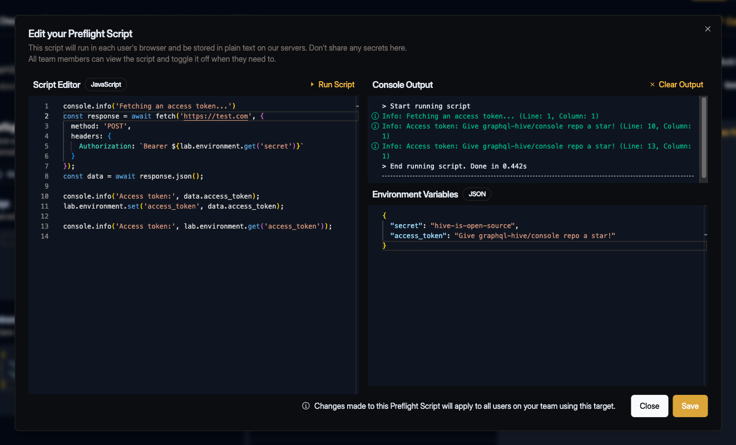The width and height of the screenshot is (736, 445).
Task: Select the JavaScript badge next to Script Editor
Action: click(x=106, y=85)
